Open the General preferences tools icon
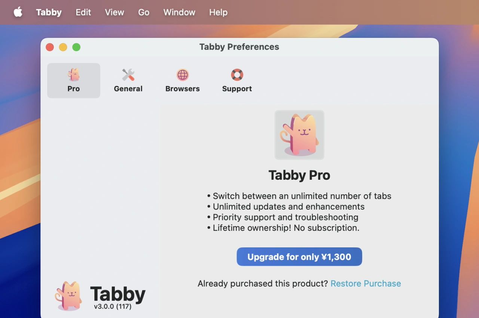The image size is (479, 318). (128, 75)
